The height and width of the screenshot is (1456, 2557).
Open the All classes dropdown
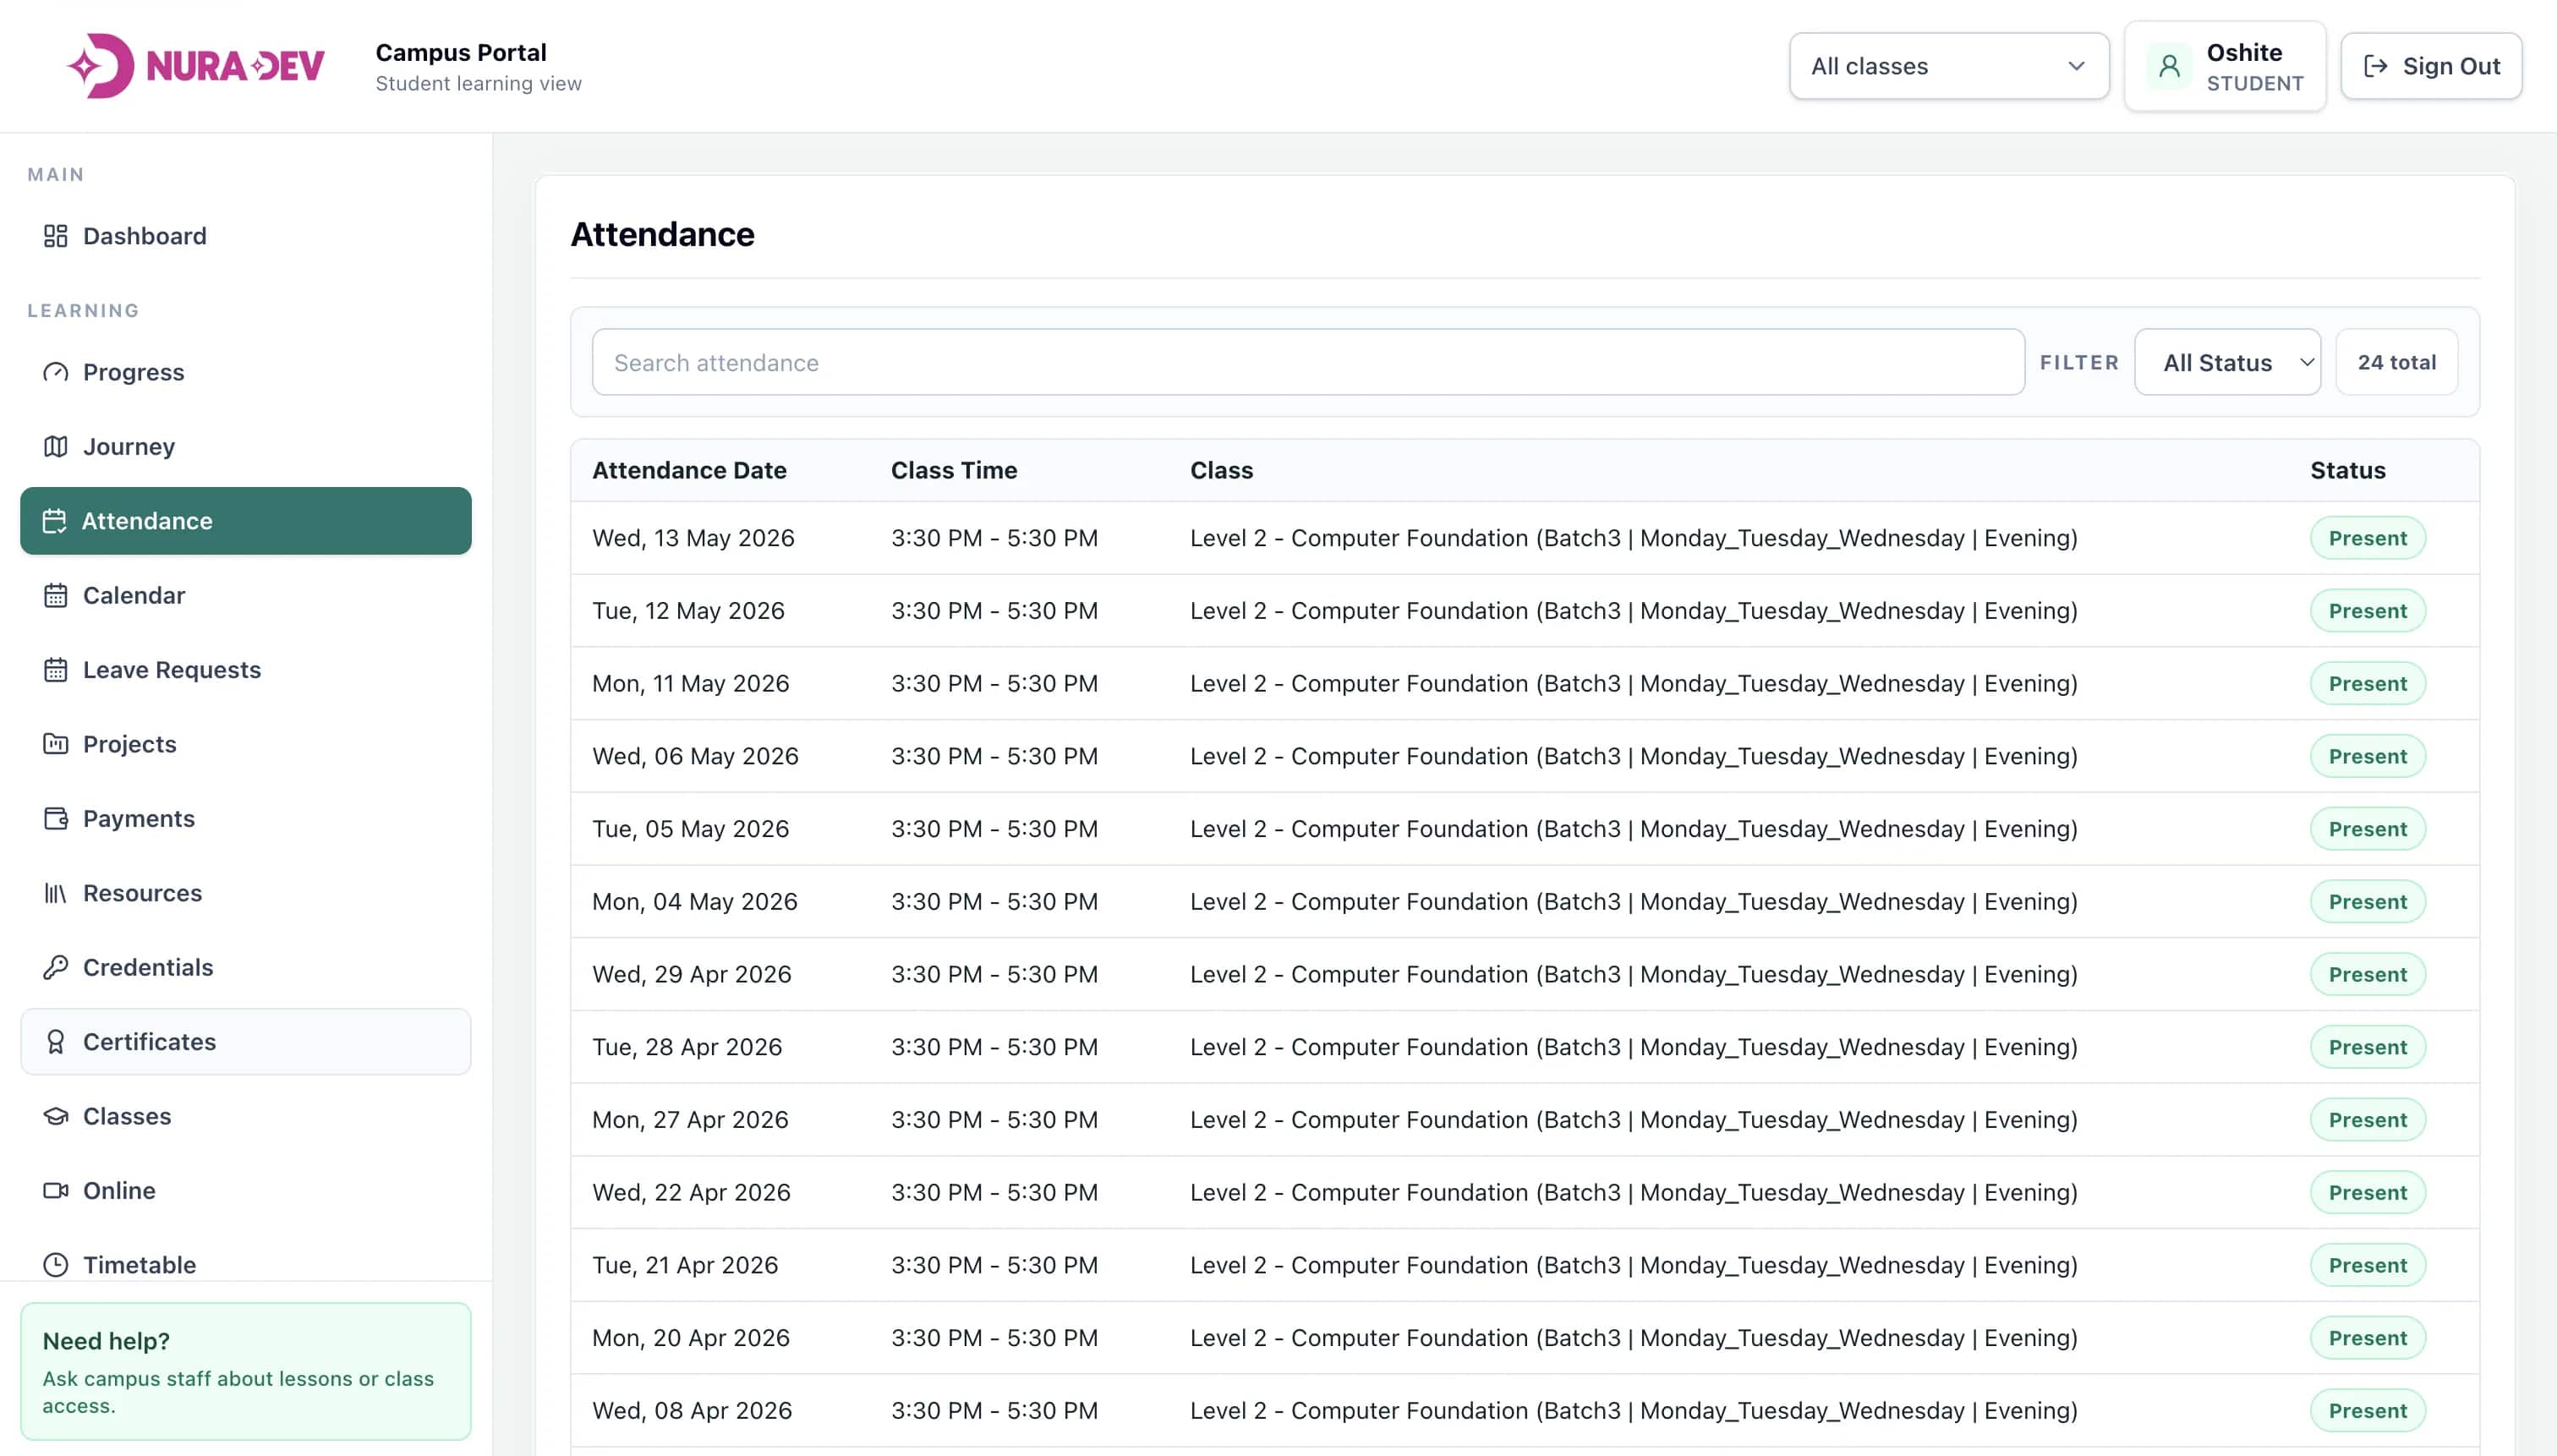point(1949,66)
